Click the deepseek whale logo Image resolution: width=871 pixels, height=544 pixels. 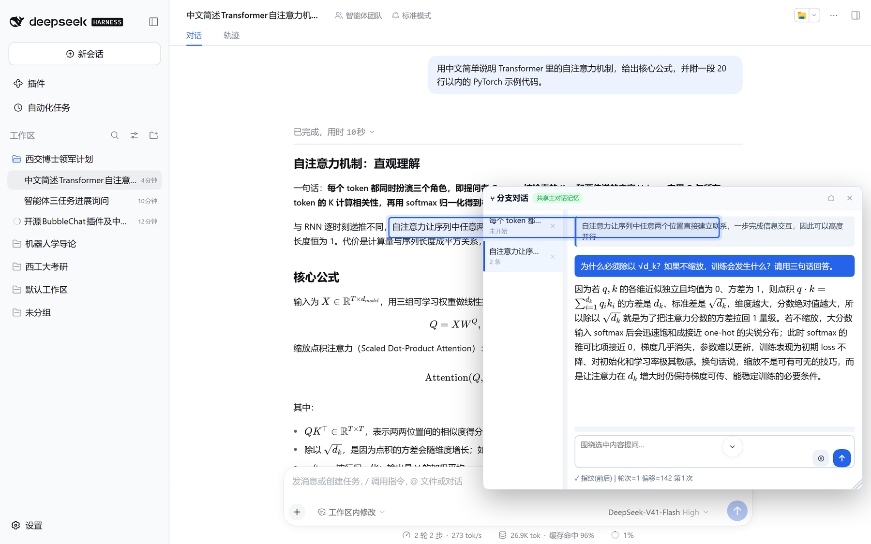pyautogui.click(x=17, y=22)
